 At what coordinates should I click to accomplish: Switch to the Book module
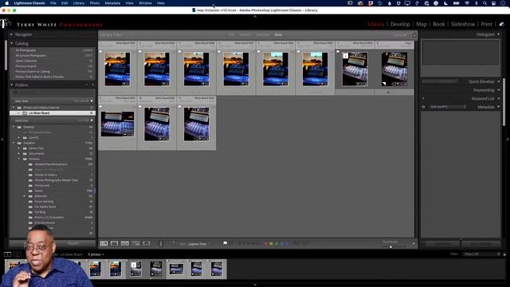pyautogui.click(x=439, y=24)
